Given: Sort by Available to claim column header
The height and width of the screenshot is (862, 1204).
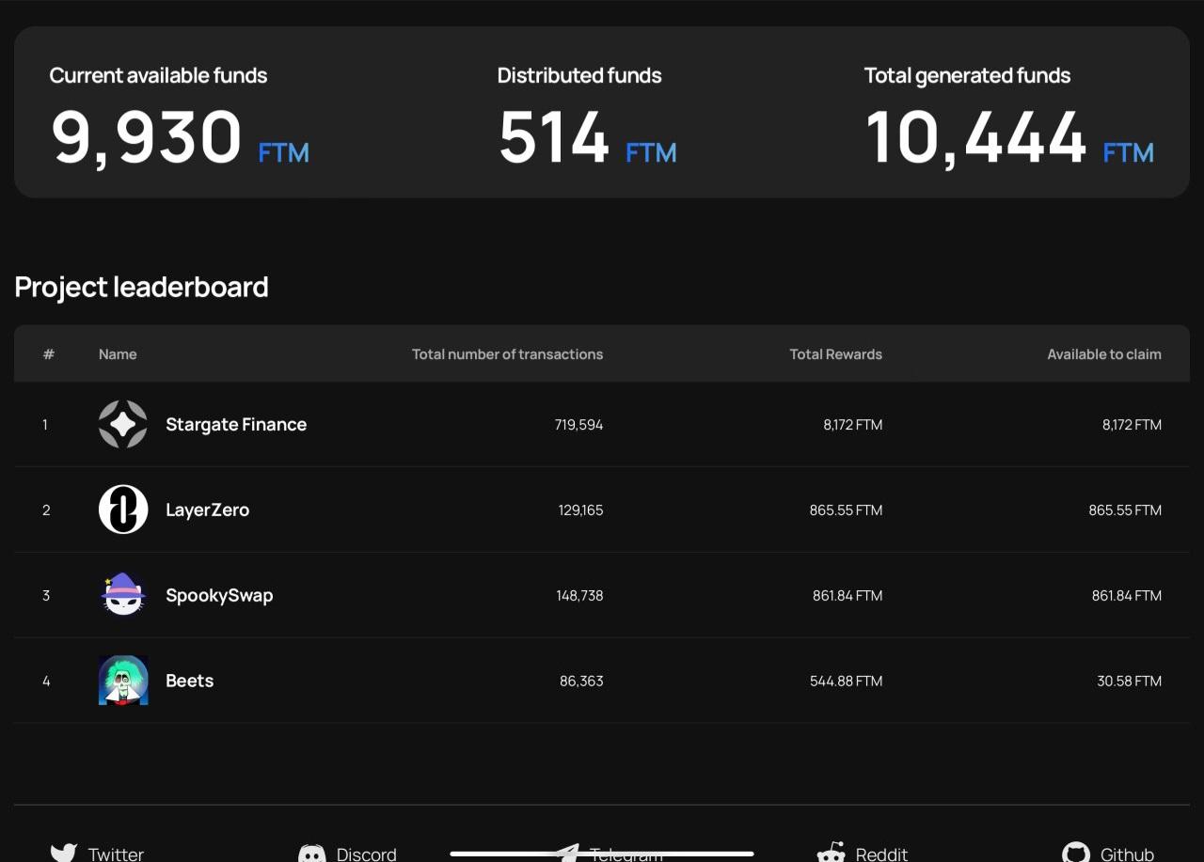Looking at the screenshot, I should (x=1103, y=354).
